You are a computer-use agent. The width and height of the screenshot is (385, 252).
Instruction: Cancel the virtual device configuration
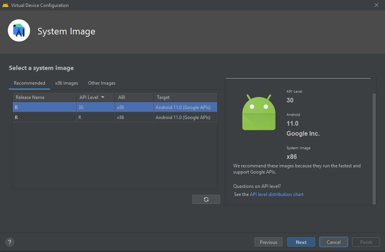pyautogui.click(x=333, y=242)
